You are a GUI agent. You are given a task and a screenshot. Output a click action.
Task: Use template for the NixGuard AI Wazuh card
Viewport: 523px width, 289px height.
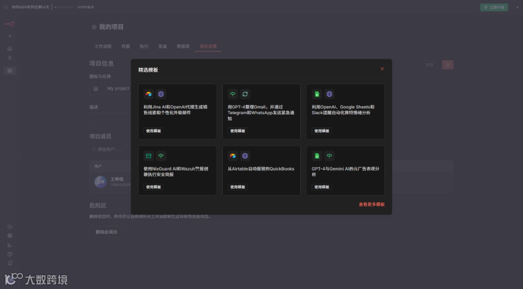tap(154, 187)
